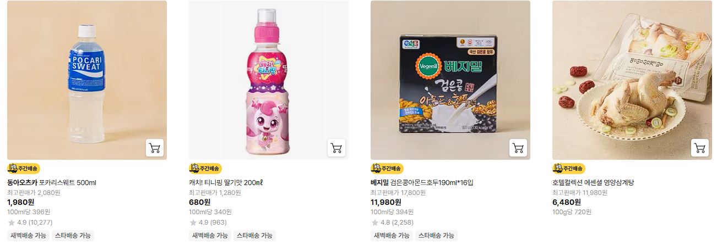Add 호텔컬렉션 영양삼계탕 to cart

click(700, 148)
